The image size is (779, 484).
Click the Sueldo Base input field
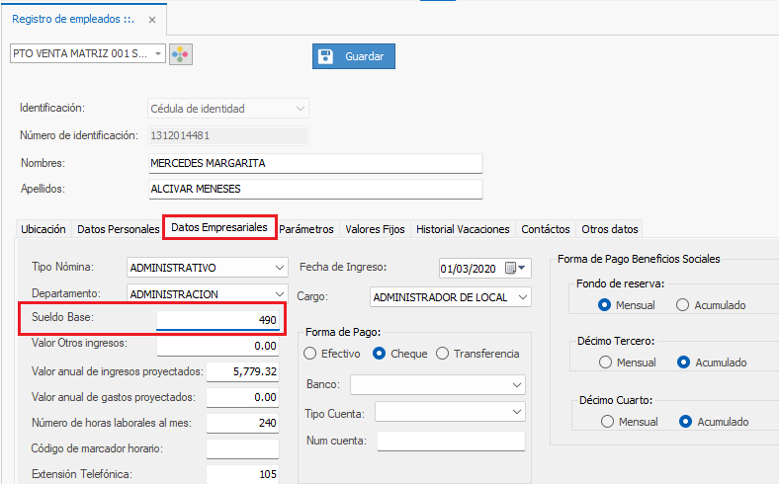tap(219, 320)
